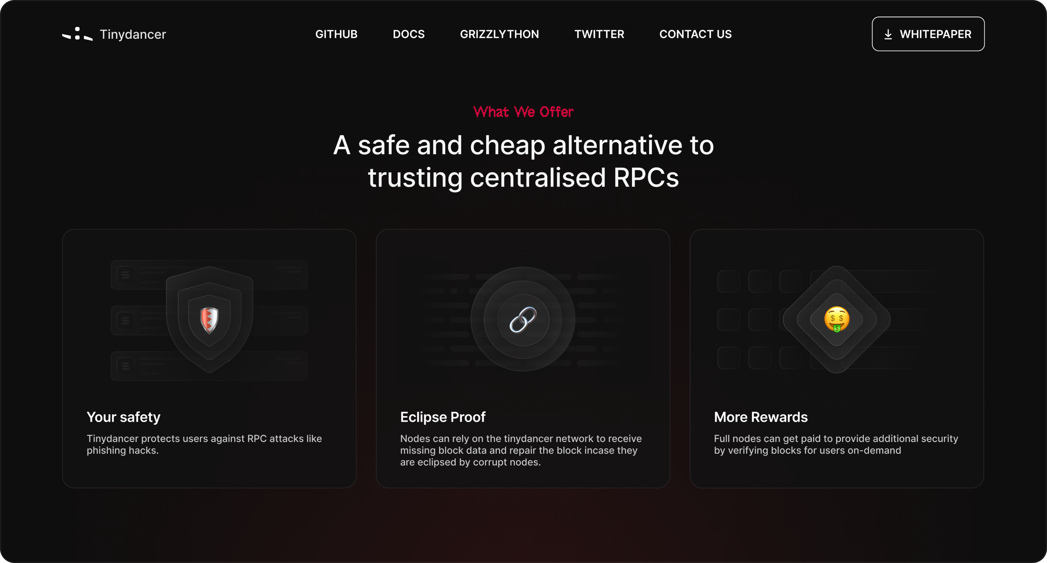Click the chain link Eclipse Proof icon
The height and width of the screenshot is (563, 1047).
[x=523, y=320]
